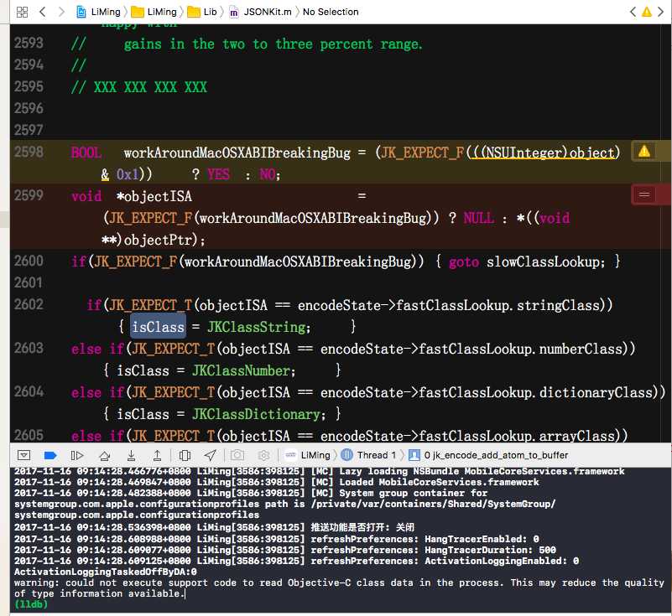Step into function
This screenshot has width=672, height=616.
[x=131, y=455]
